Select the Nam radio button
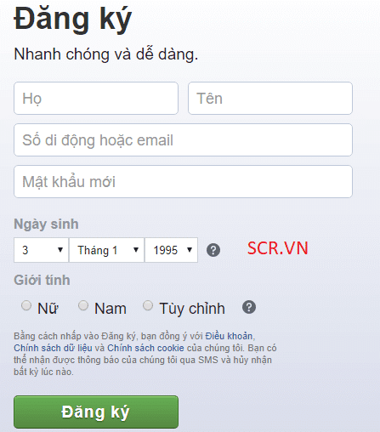This screenshot has width=380, height=432. pyautogui.click(x=83, y=305)
